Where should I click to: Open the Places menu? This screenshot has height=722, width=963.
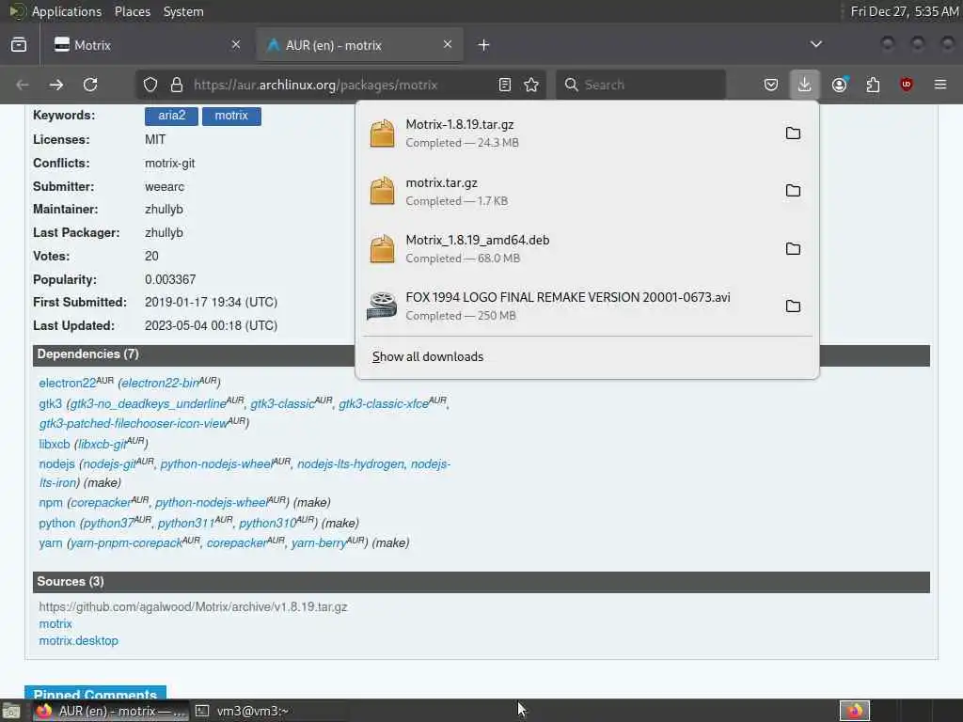pos(133,11)
